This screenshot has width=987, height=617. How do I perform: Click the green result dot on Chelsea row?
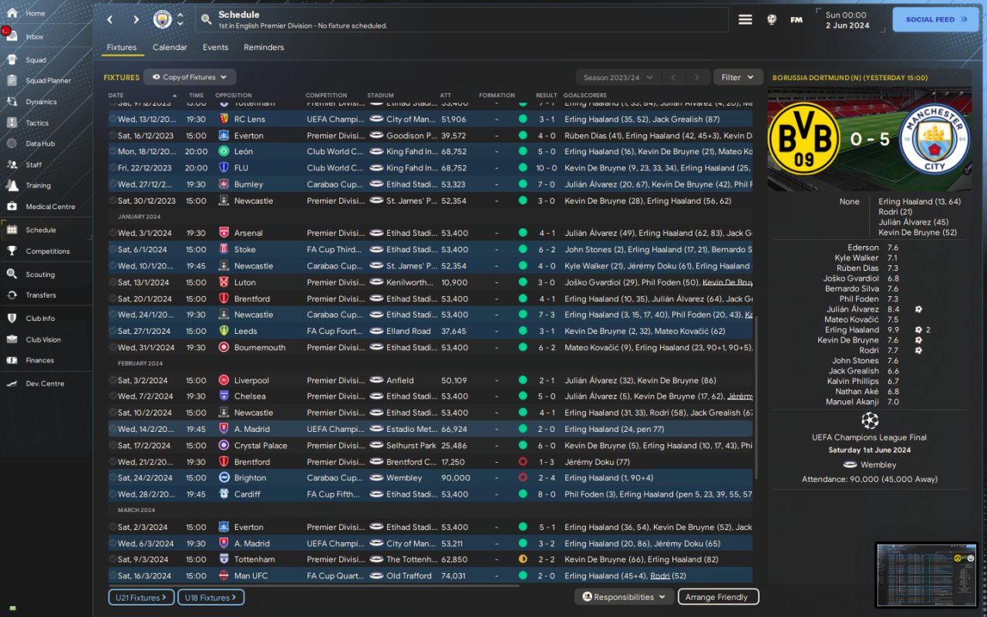pyautogui.click(x=523, y=396)
